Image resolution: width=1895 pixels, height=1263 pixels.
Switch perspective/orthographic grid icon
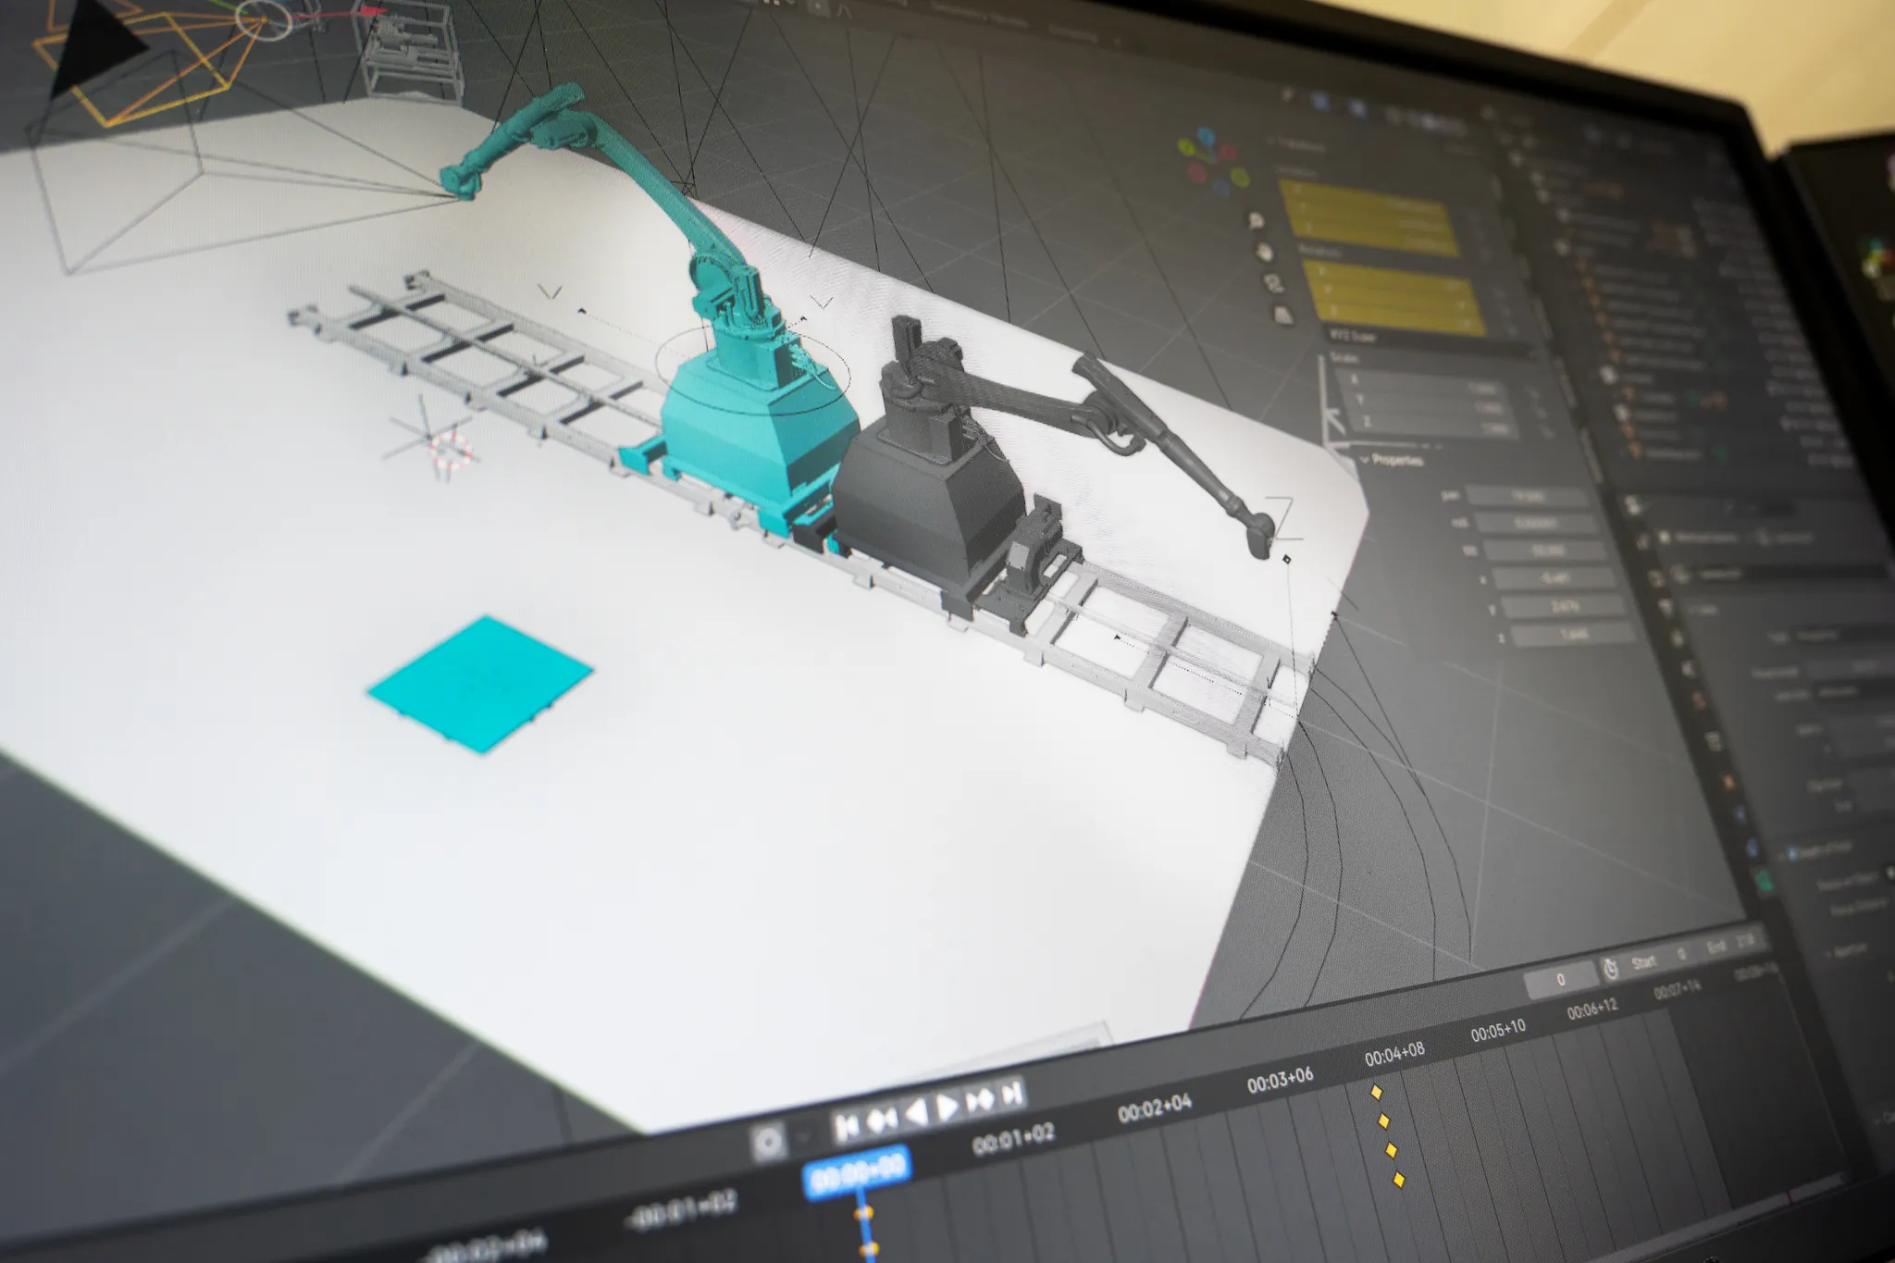[x=1282, y=316]
